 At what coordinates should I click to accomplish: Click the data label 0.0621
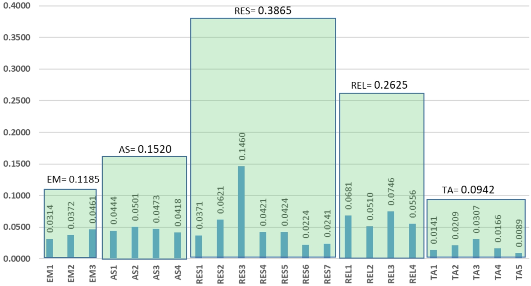coord(221,199)
